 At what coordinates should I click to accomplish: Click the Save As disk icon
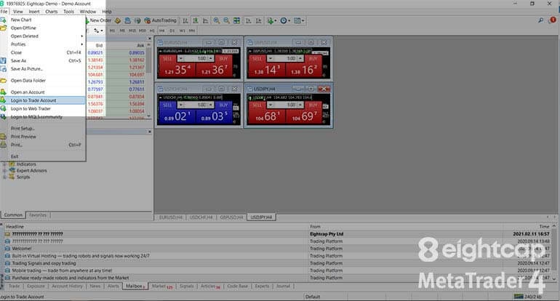click(3, 60)
